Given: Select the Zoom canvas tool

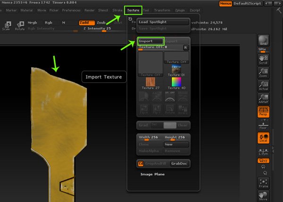Looking at the screenshot, I should tap(263, 73).
